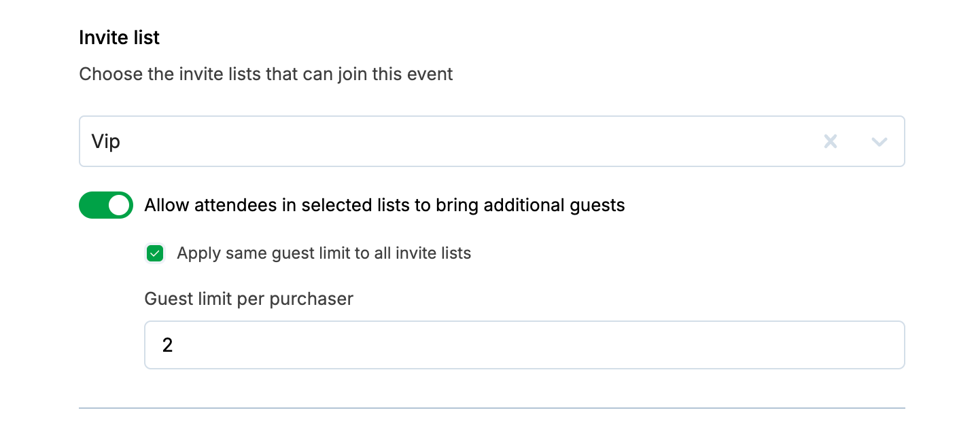The image size is (957, 421).
Task: Click the selected value Vip text
Action: [106, 141]
